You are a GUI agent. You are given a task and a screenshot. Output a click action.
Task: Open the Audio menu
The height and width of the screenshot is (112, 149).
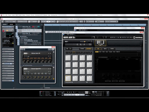click(13, 15)
